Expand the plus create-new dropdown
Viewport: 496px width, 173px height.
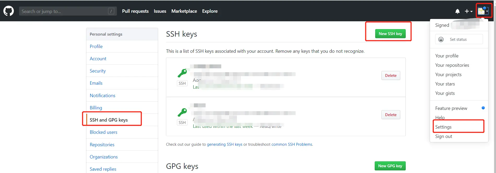coord(469,11)
